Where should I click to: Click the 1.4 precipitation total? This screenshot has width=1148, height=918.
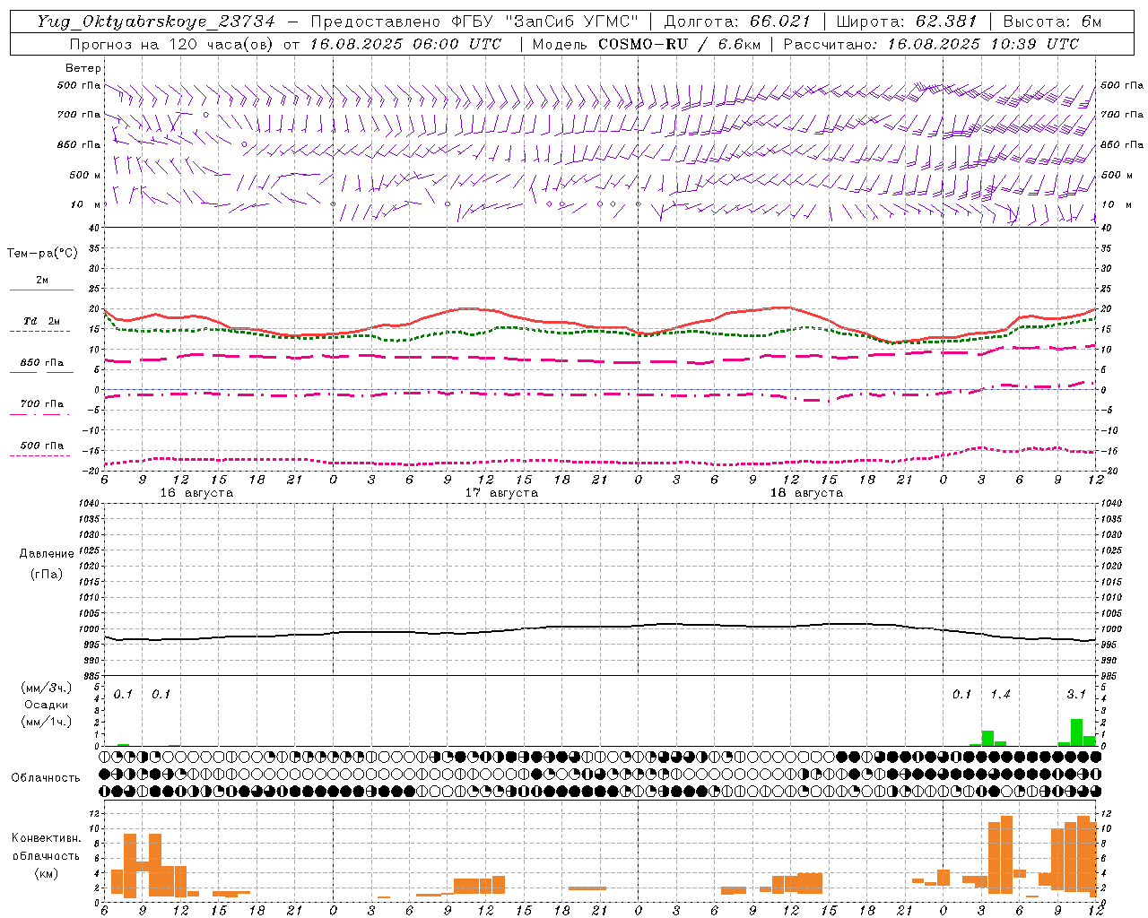(1000, 695)
